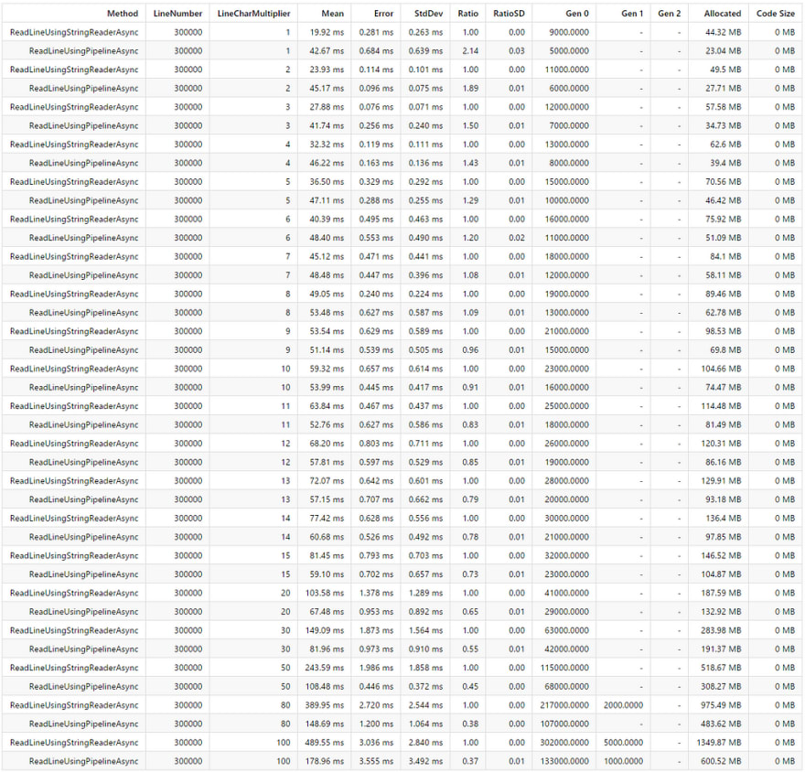
Task: Select the allocated value 600.52 MB
Action: tap(722, 761)
